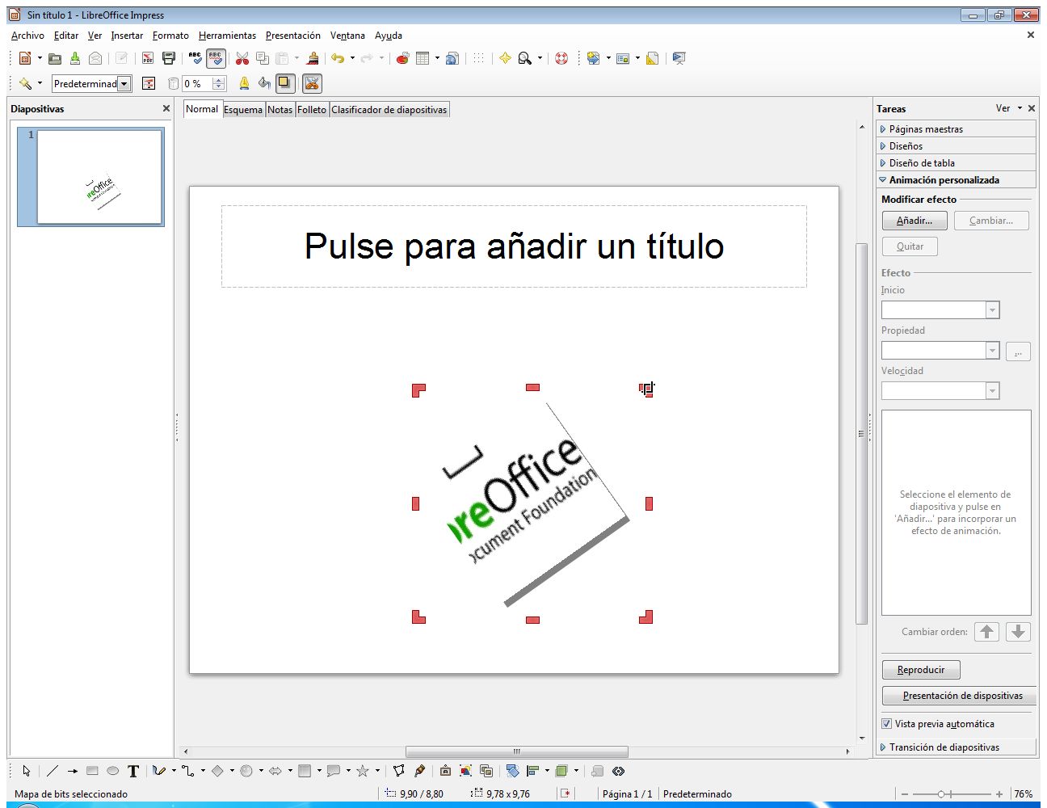Click the zoom slider handle

point(941,794)
